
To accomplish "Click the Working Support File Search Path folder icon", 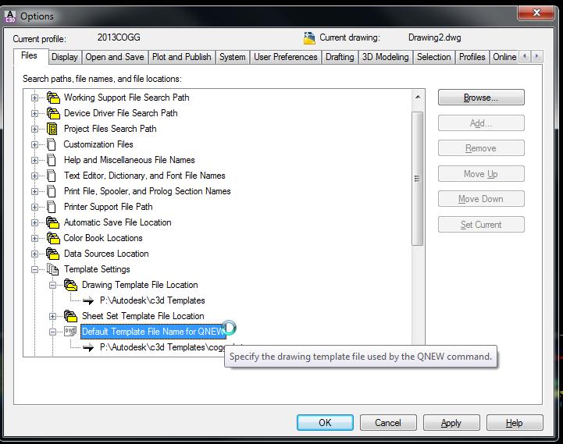I will tap(53, 98).
